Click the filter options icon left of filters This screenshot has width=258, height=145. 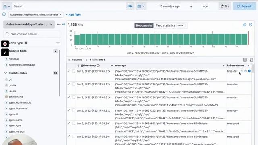pos(4,14)
